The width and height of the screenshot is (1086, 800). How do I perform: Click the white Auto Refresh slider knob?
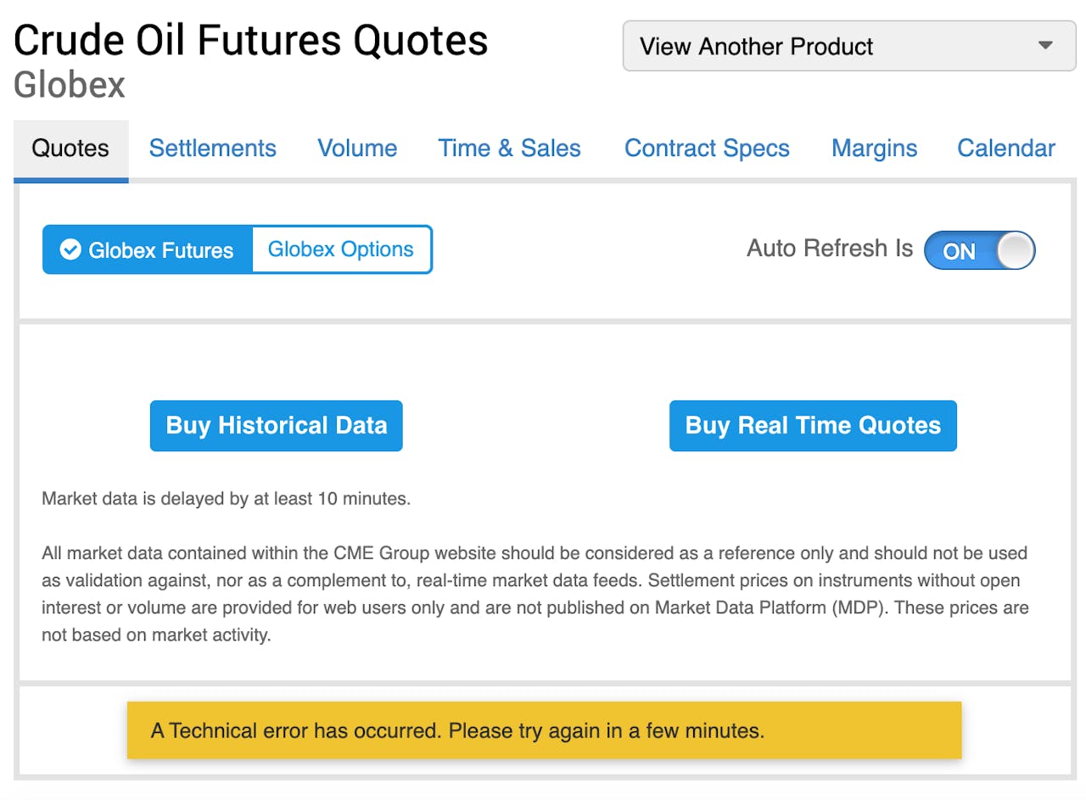click(x=1016, y=251)
